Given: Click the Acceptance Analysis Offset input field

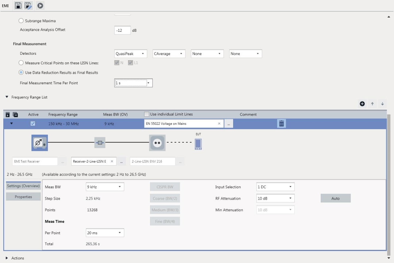Looking at the screenshot, I should click(x=122, y=30).
